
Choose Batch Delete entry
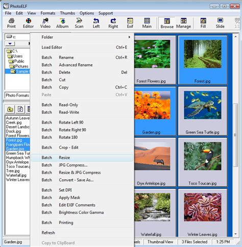[x=82, y=72]
